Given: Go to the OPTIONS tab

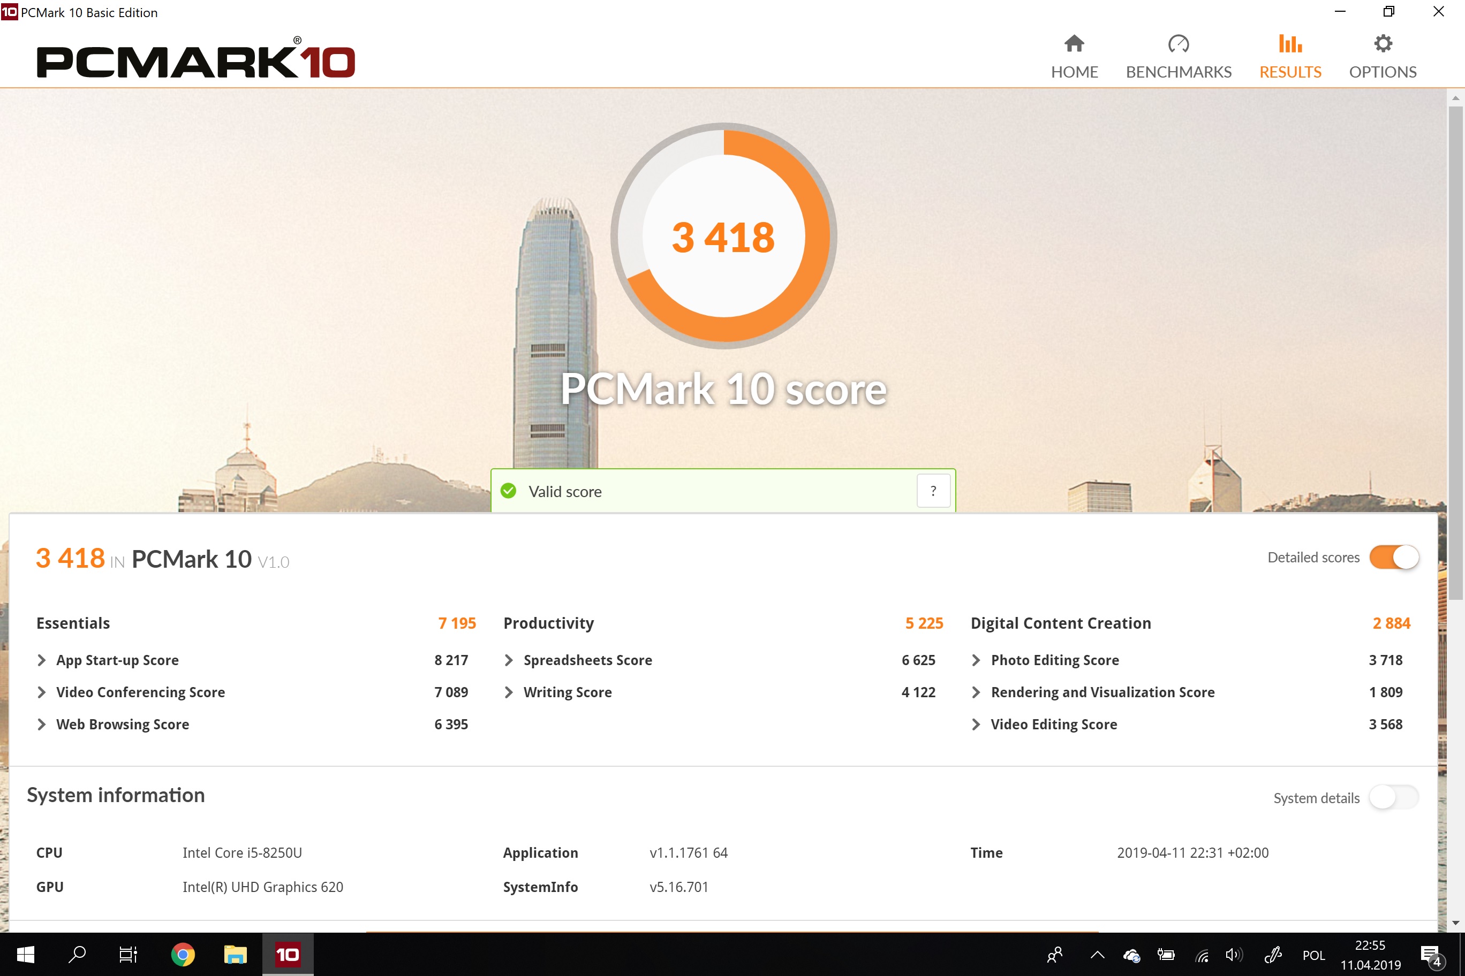Looking at the screenshot, I should (x=1382, y=72).
